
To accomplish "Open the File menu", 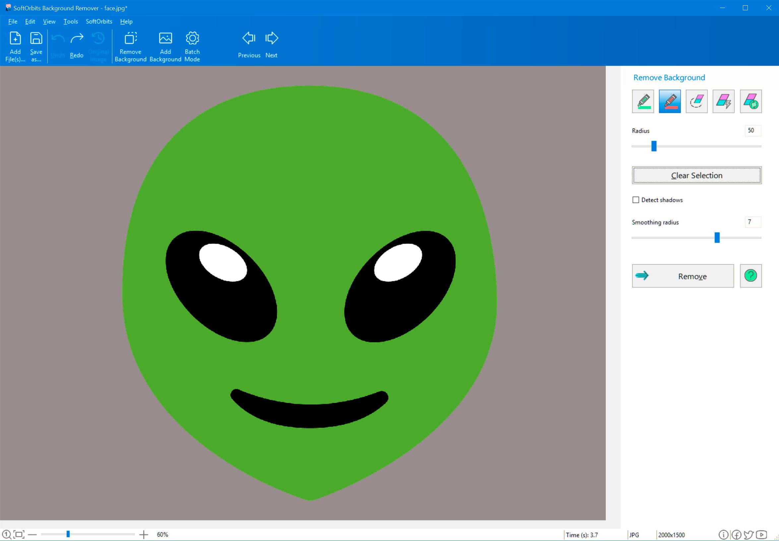I will click(13, 21).
